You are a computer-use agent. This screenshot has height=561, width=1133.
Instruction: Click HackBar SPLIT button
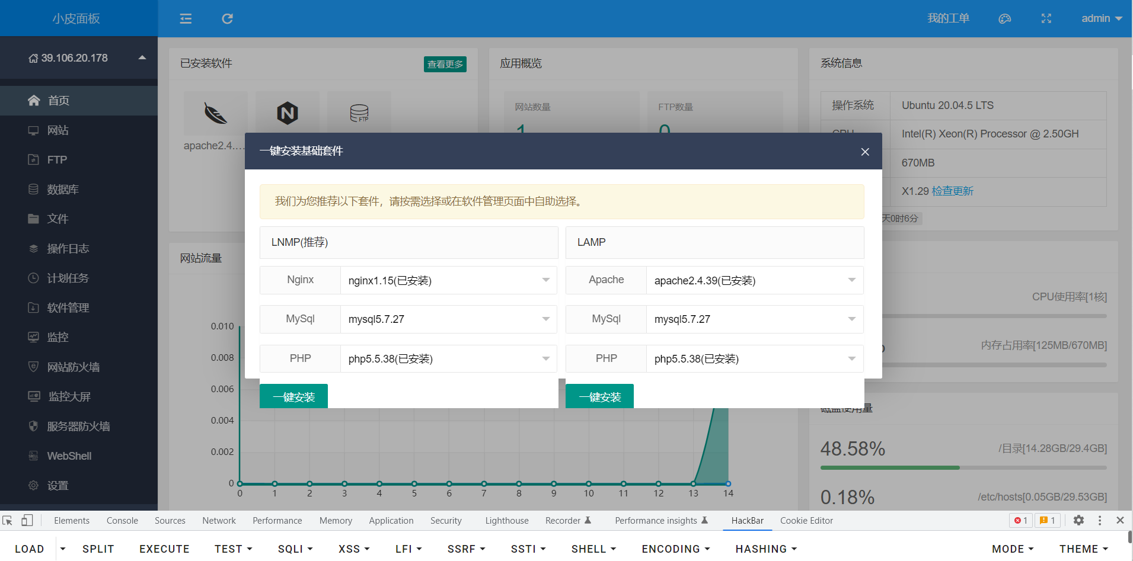coord(98,549)
